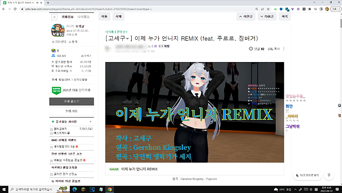Open the media control playlist icon
342x193 pixels.
315,9
